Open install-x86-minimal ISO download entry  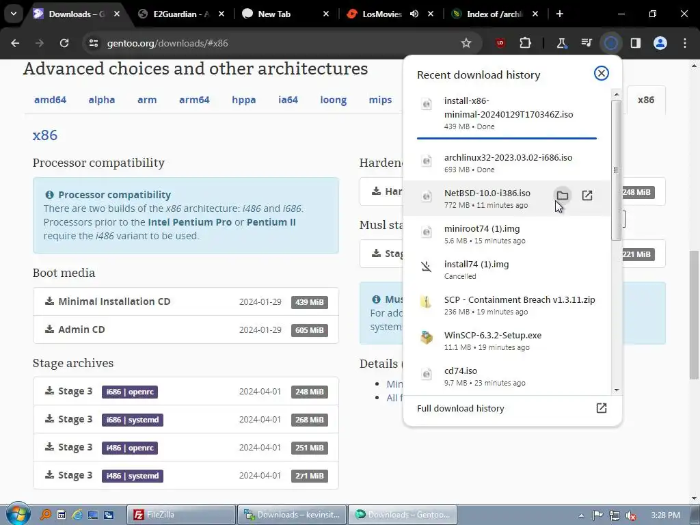tap(507, 113)
